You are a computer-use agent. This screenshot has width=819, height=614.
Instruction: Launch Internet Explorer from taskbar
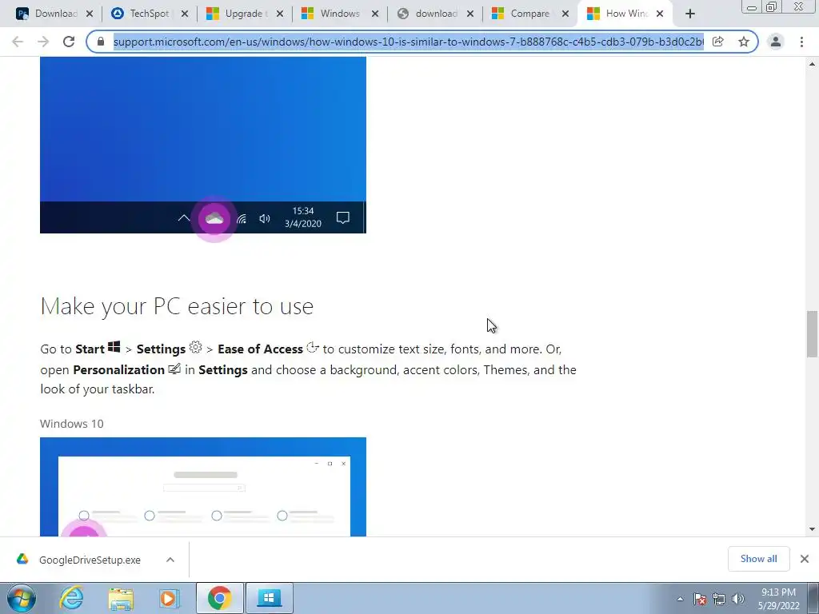(71, 598)
